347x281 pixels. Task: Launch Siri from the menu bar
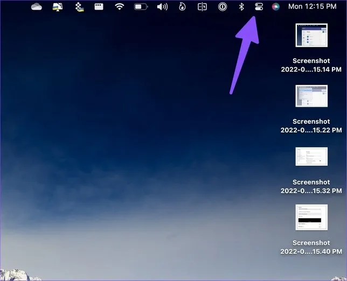click(276, 7)
